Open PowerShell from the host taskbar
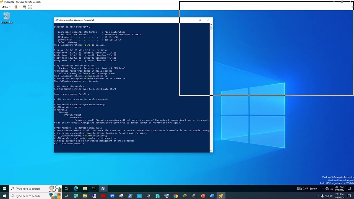 [x=130, y=196]
